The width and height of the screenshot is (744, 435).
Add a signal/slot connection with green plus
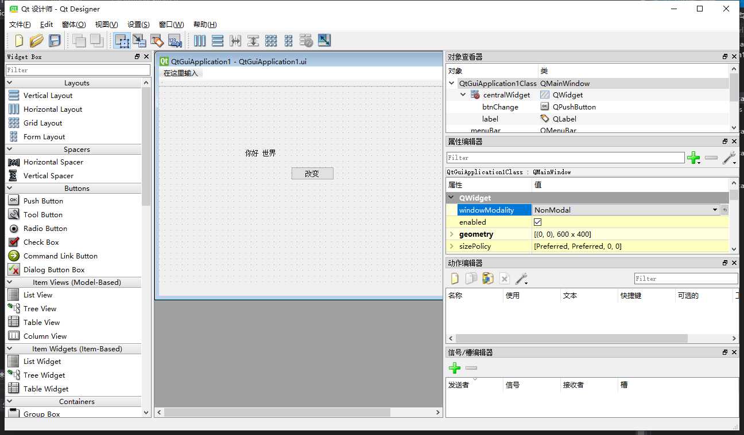click(455, 368)
